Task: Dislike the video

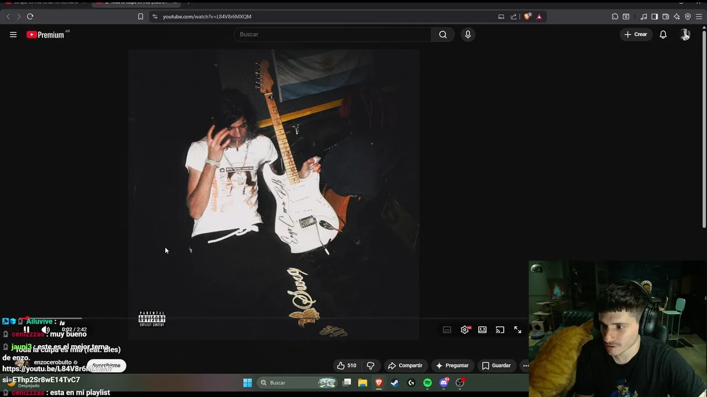Action: 371,366
